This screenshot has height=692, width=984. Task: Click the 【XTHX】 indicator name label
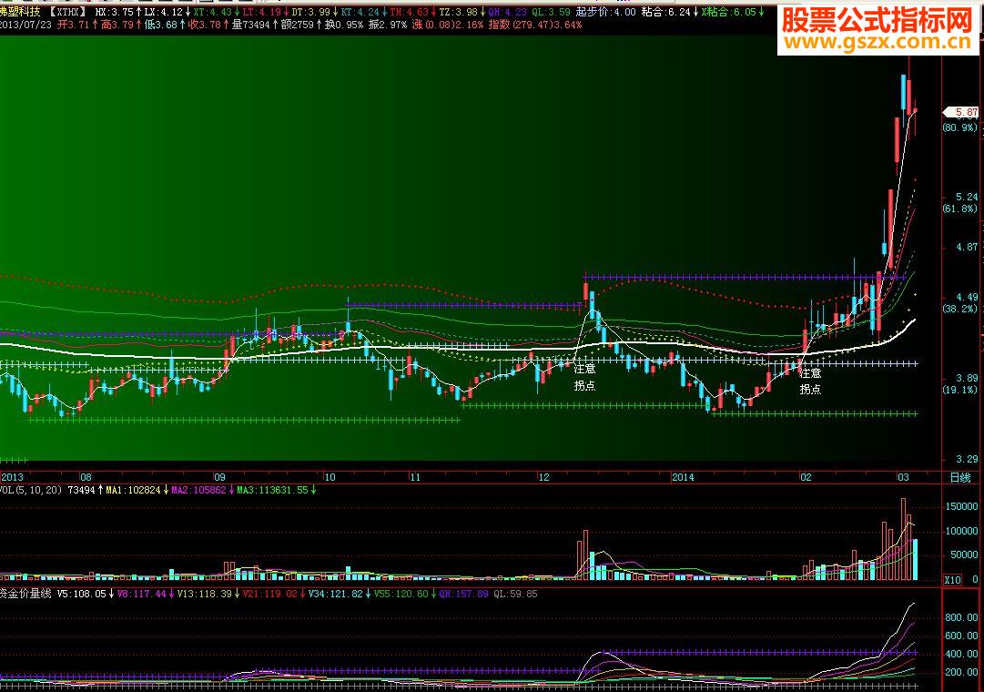pos(67,12)
